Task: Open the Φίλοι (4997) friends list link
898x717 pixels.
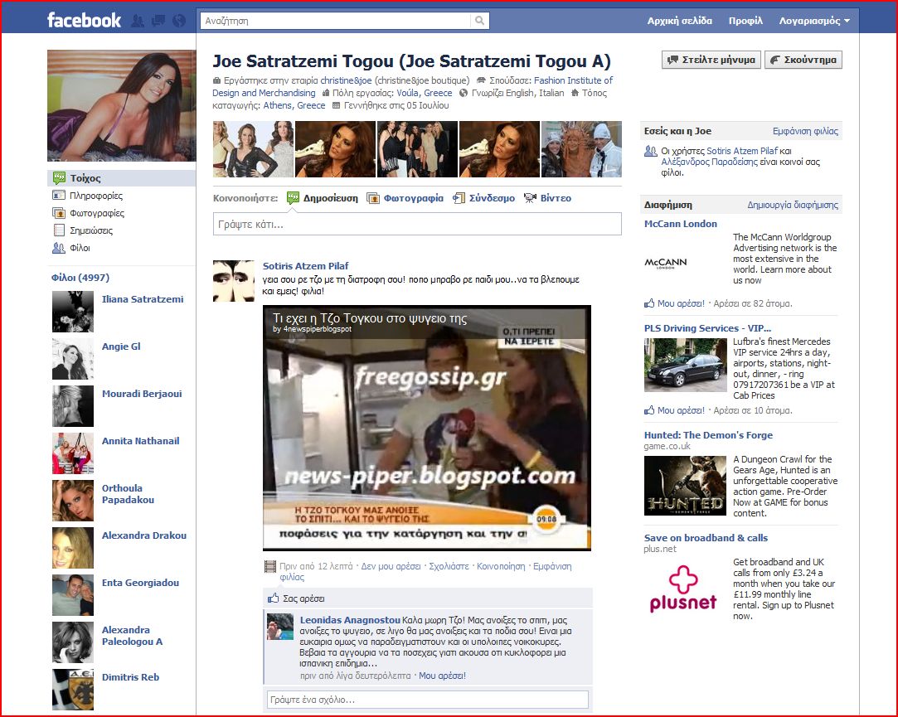Action: [80, 277]
